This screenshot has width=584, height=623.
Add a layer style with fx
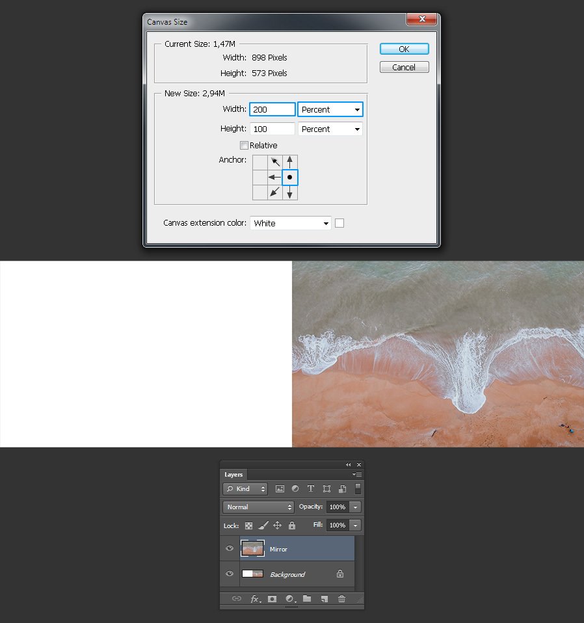click(x=256, y=598)
